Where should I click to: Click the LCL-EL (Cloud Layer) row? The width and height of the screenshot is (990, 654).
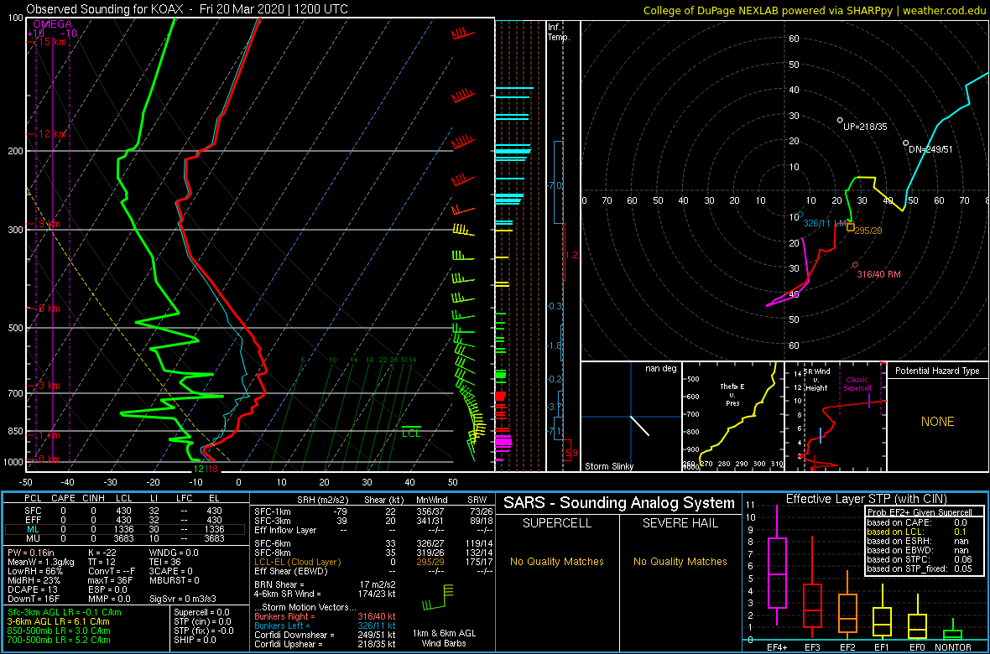(373, 562)
